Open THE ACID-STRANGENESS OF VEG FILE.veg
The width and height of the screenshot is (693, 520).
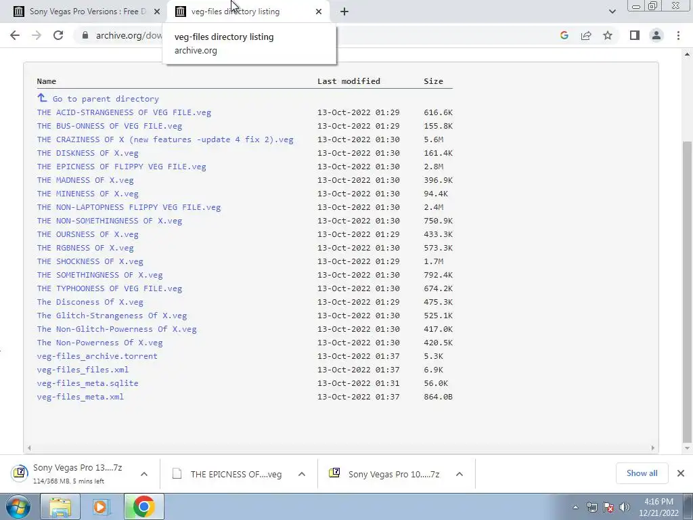125,112
